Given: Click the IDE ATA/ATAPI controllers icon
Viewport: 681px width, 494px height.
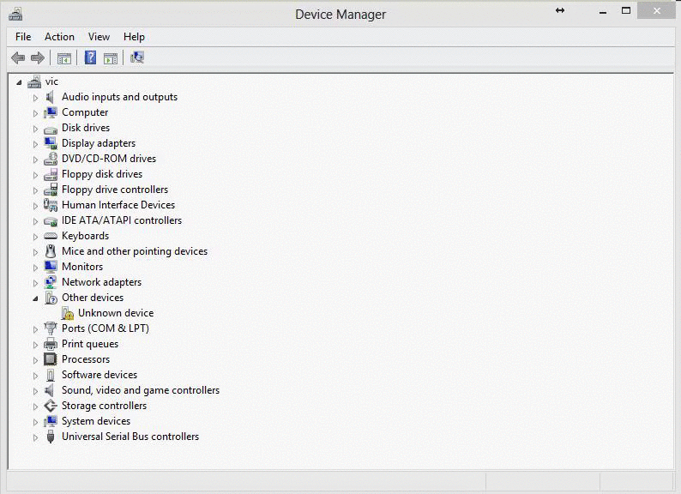Looking at the screenshot, I should pyautogui.click(x=51, y=221).
